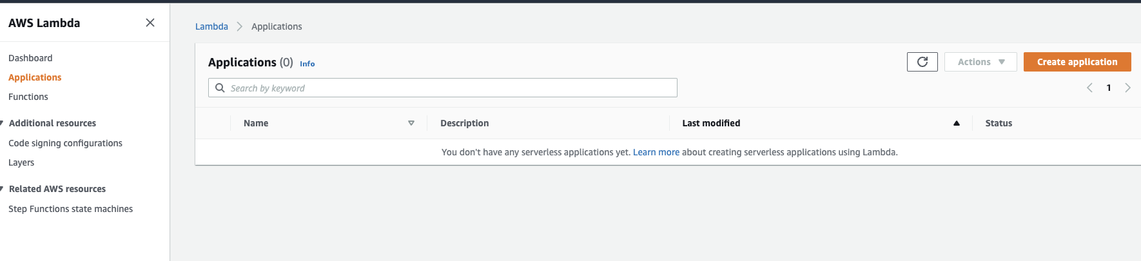Viewport: 1141px width, 261px height.
Task: Open Layers in sidebar
Action: click(x=21, y=162)
